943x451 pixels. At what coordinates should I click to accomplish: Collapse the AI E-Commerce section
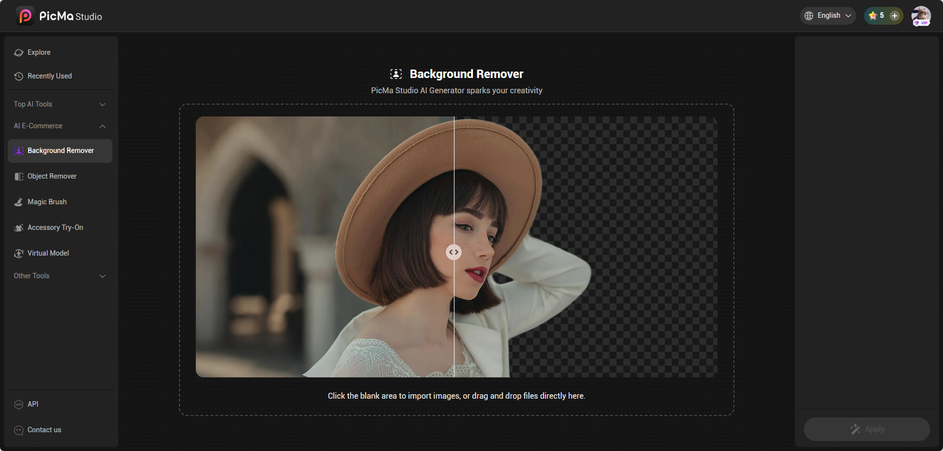pos(103,126)
